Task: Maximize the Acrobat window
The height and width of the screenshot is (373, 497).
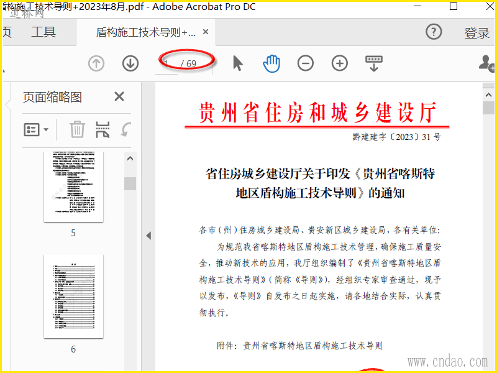Action: coord(454,6)
